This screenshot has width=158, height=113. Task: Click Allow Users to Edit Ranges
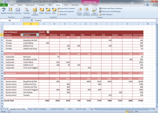[x=110, y=12]
